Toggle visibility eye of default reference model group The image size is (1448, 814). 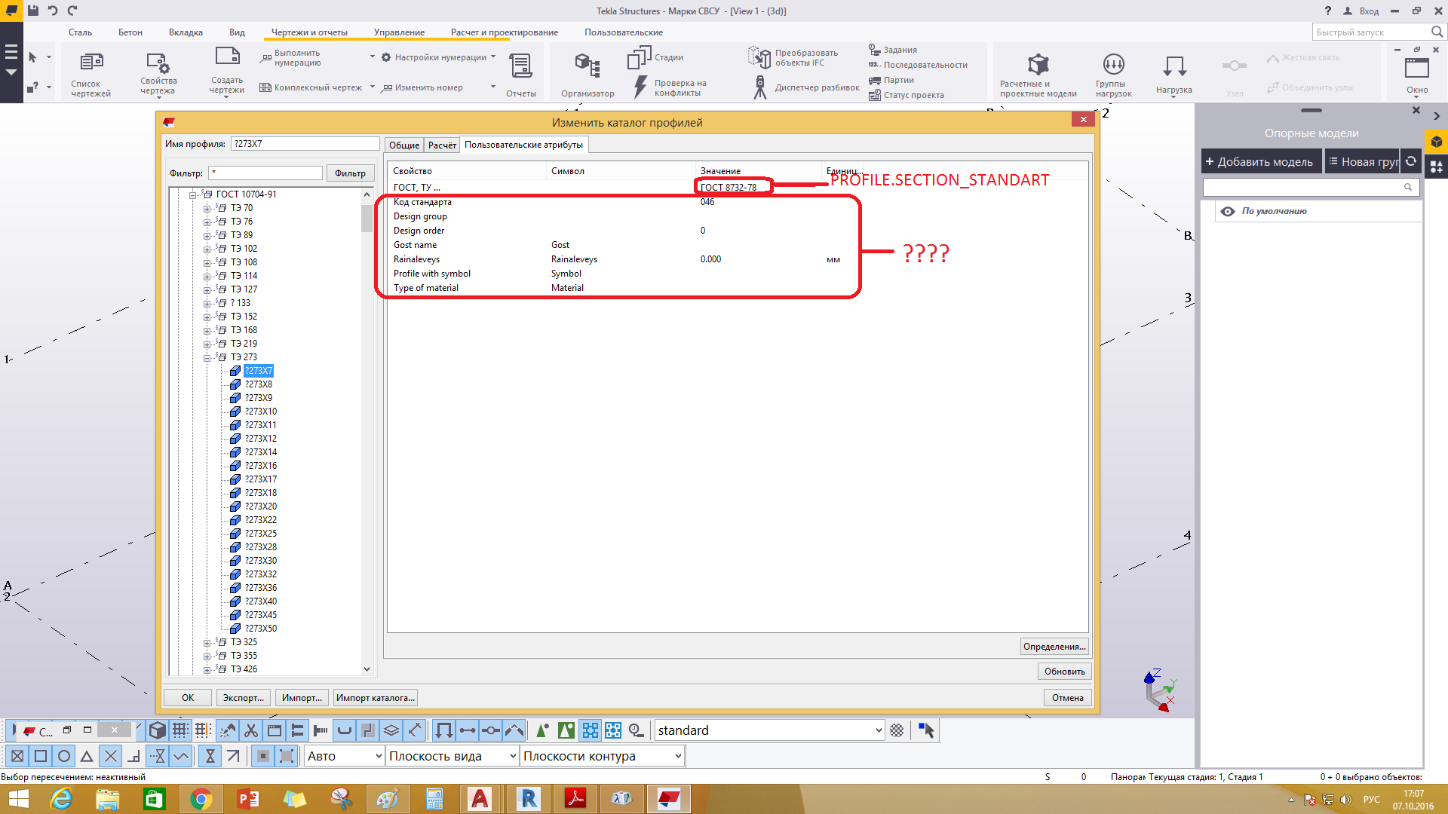tap(1228, 211)
